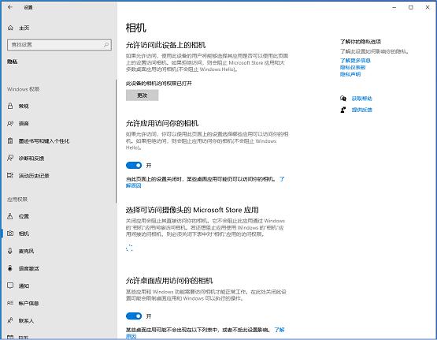The height and width of the screenshot is (340, 437).
Task: Select the 常规 lock icon
Action: point(10,106)
